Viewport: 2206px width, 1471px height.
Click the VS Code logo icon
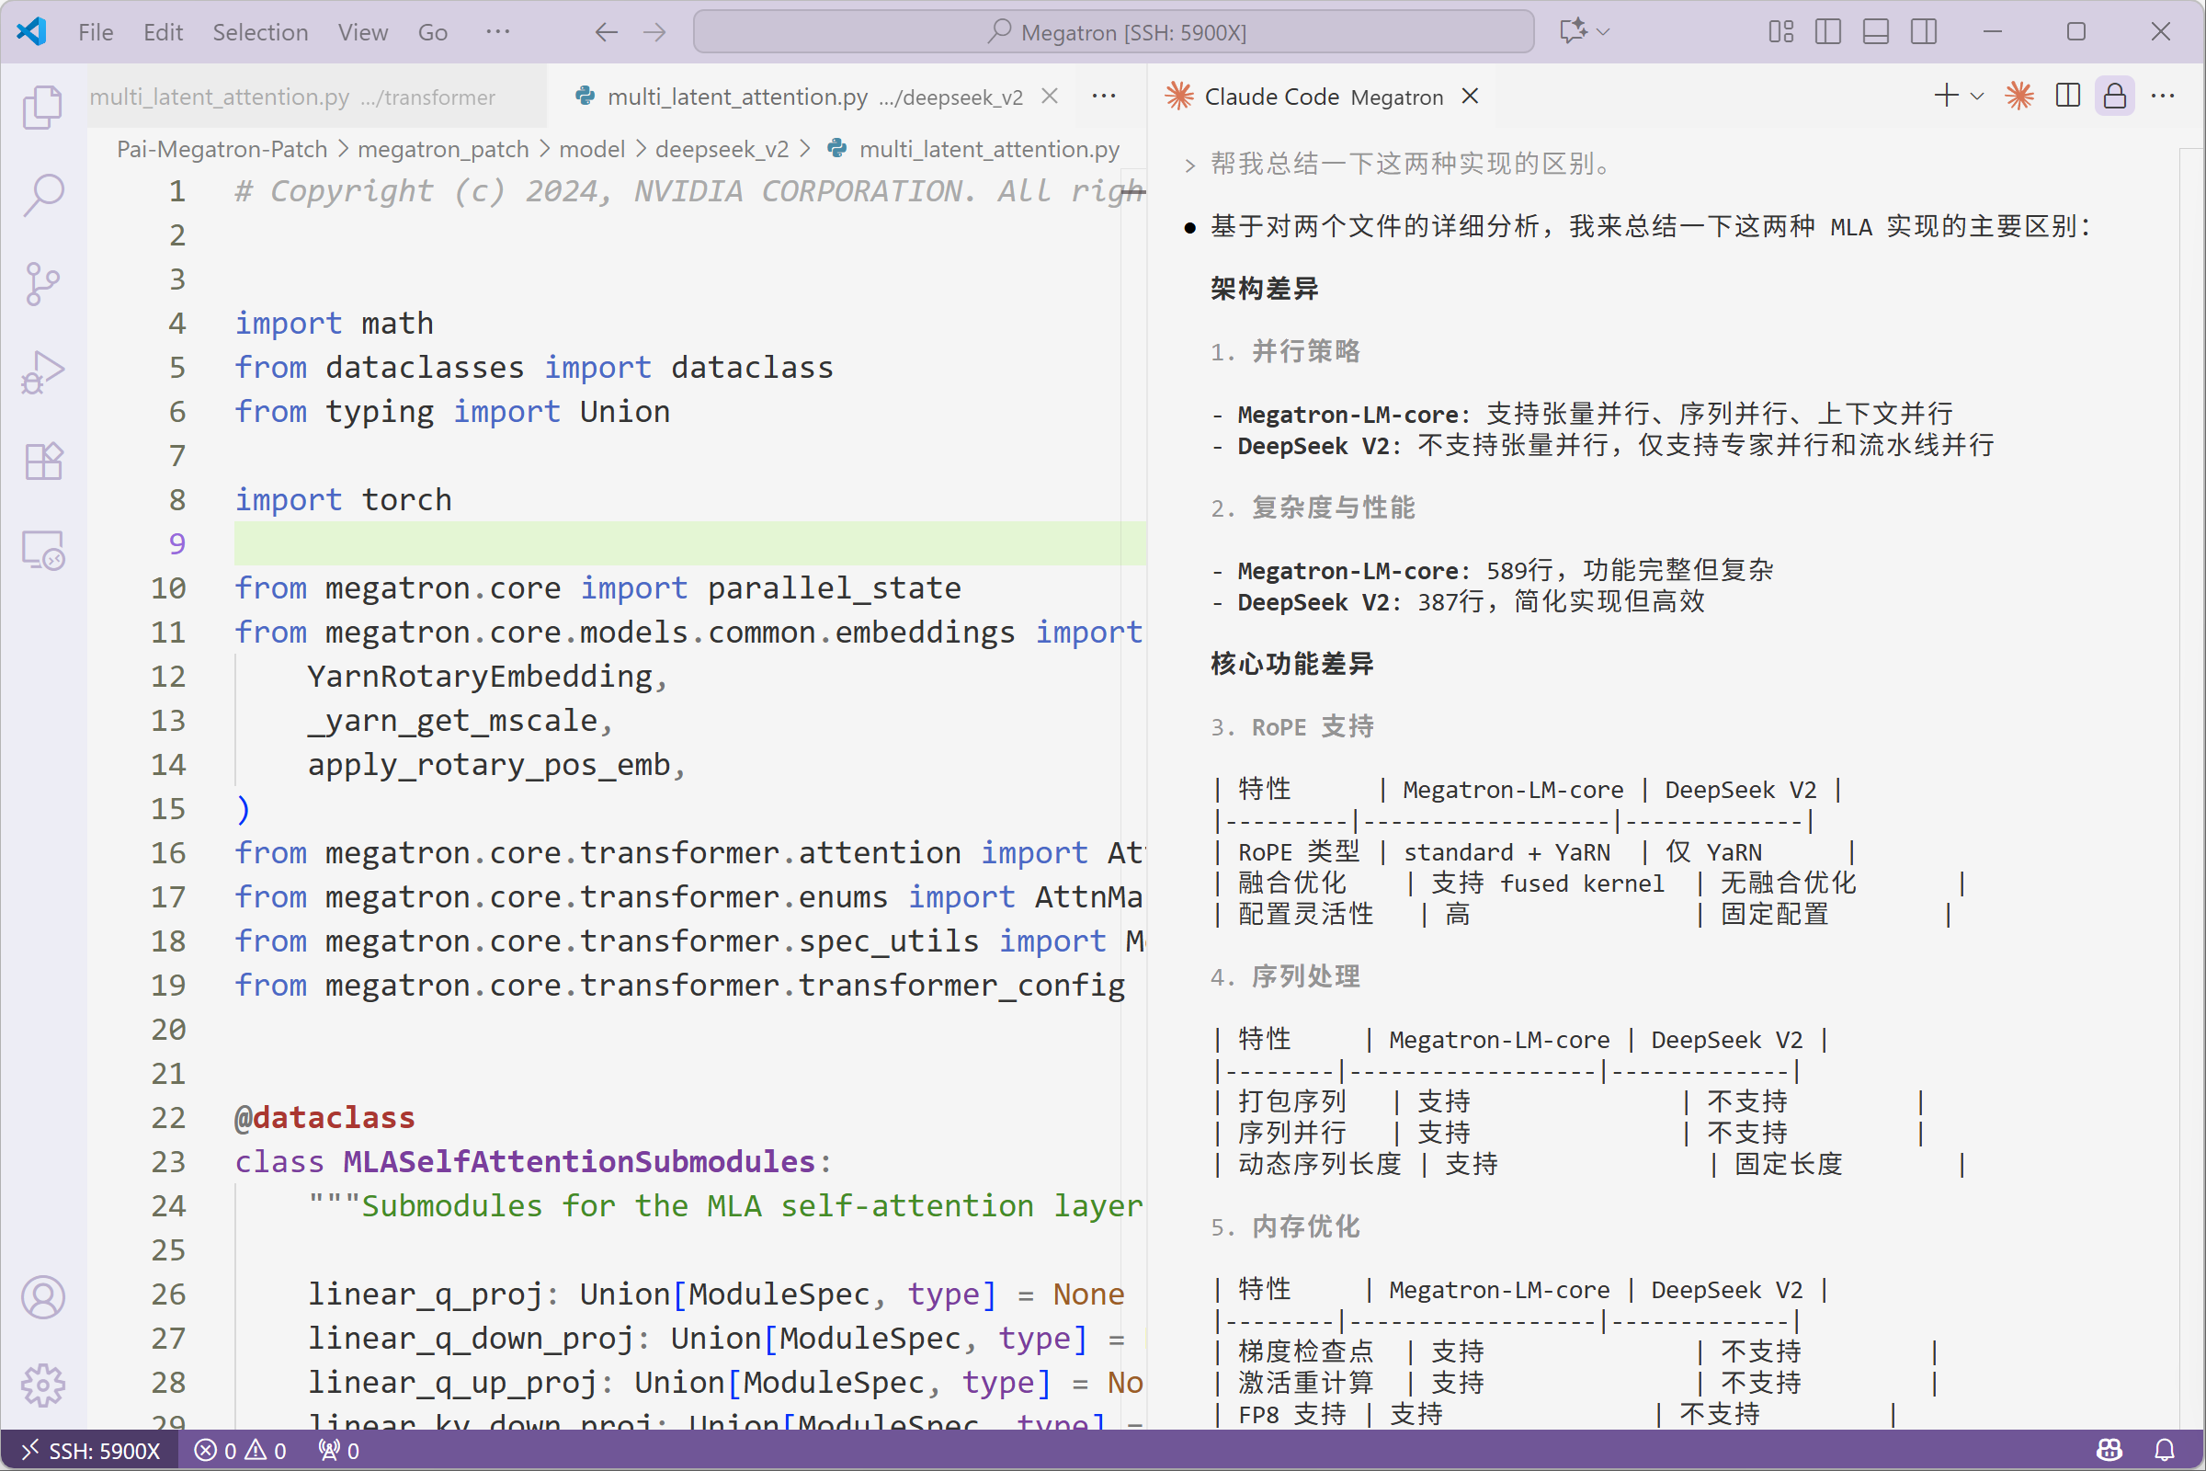32,32
